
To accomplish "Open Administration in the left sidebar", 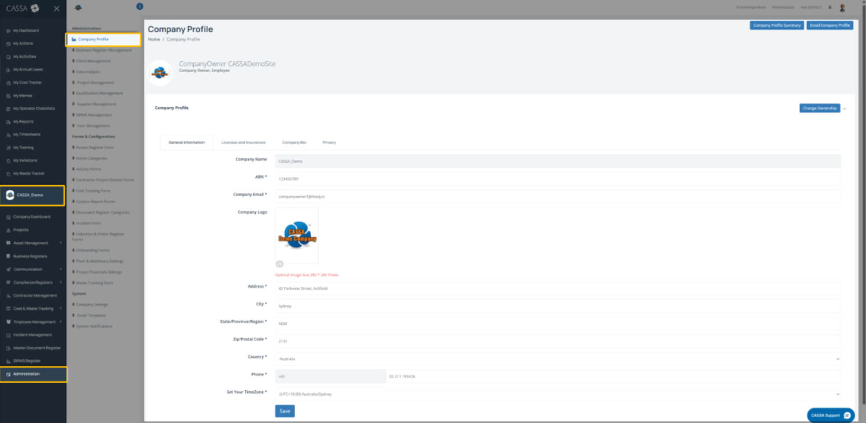I will [x=33, y=374].
